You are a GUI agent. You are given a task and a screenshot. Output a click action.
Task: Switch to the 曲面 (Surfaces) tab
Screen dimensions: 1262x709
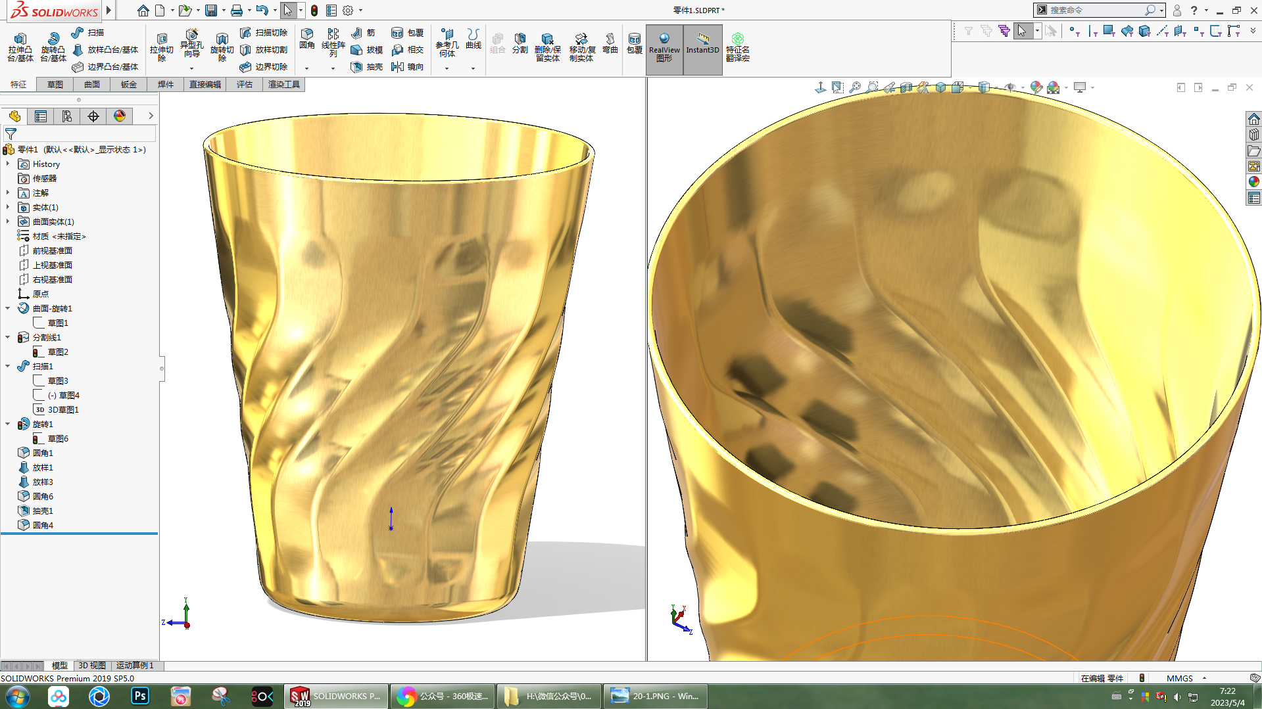[92, 84]
